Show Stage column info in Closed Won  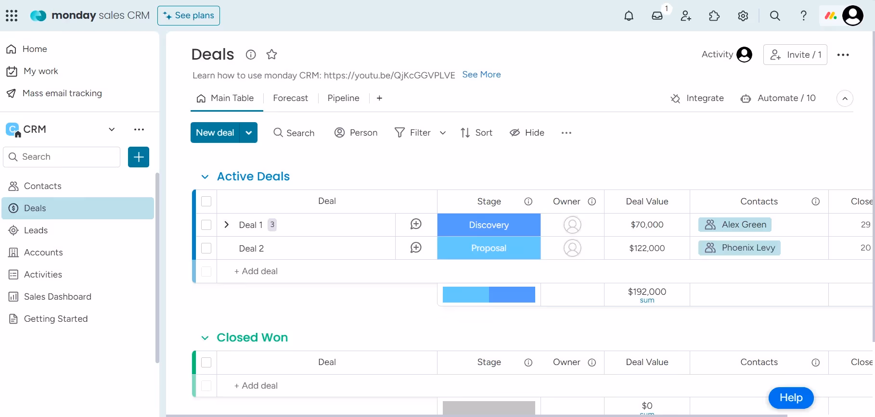click(x=528, y=363)
